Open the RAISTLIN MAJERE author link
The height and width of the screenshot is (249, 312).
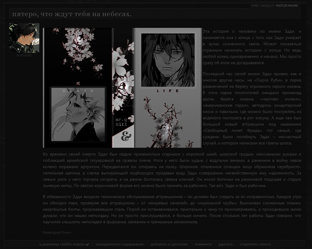287,6
